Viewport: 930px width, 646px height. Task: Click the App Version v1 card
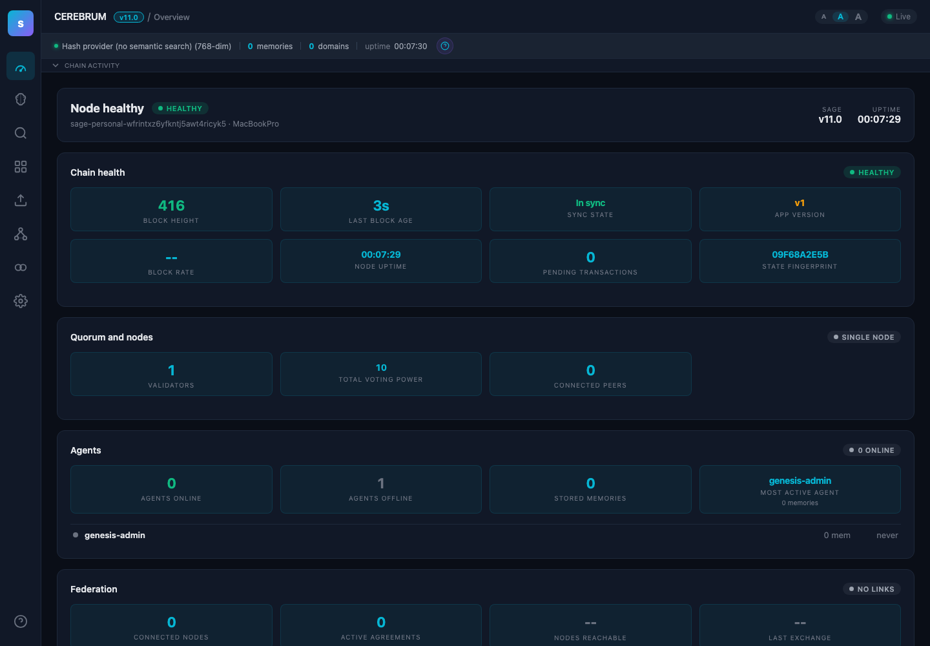point(800,209)
